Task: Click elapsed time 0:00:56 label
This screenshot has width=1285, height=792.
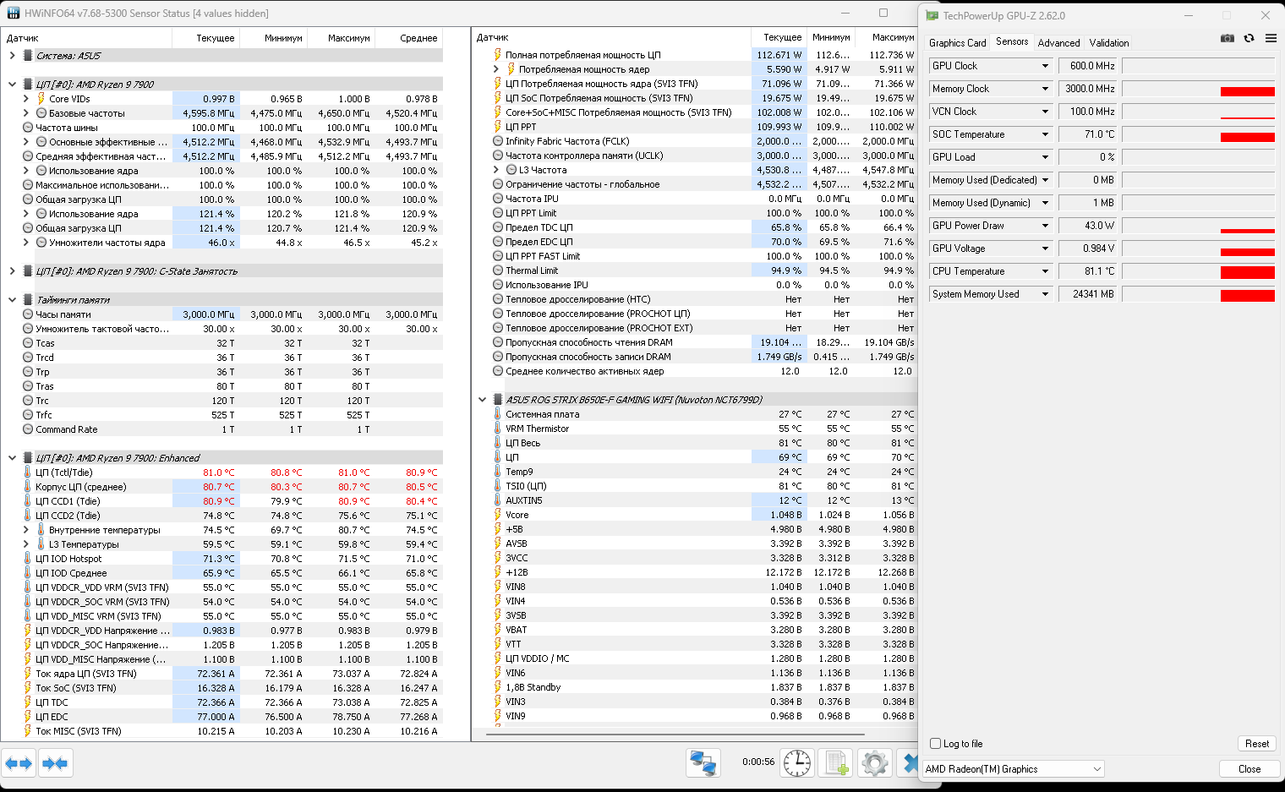Action: point(758,762)
